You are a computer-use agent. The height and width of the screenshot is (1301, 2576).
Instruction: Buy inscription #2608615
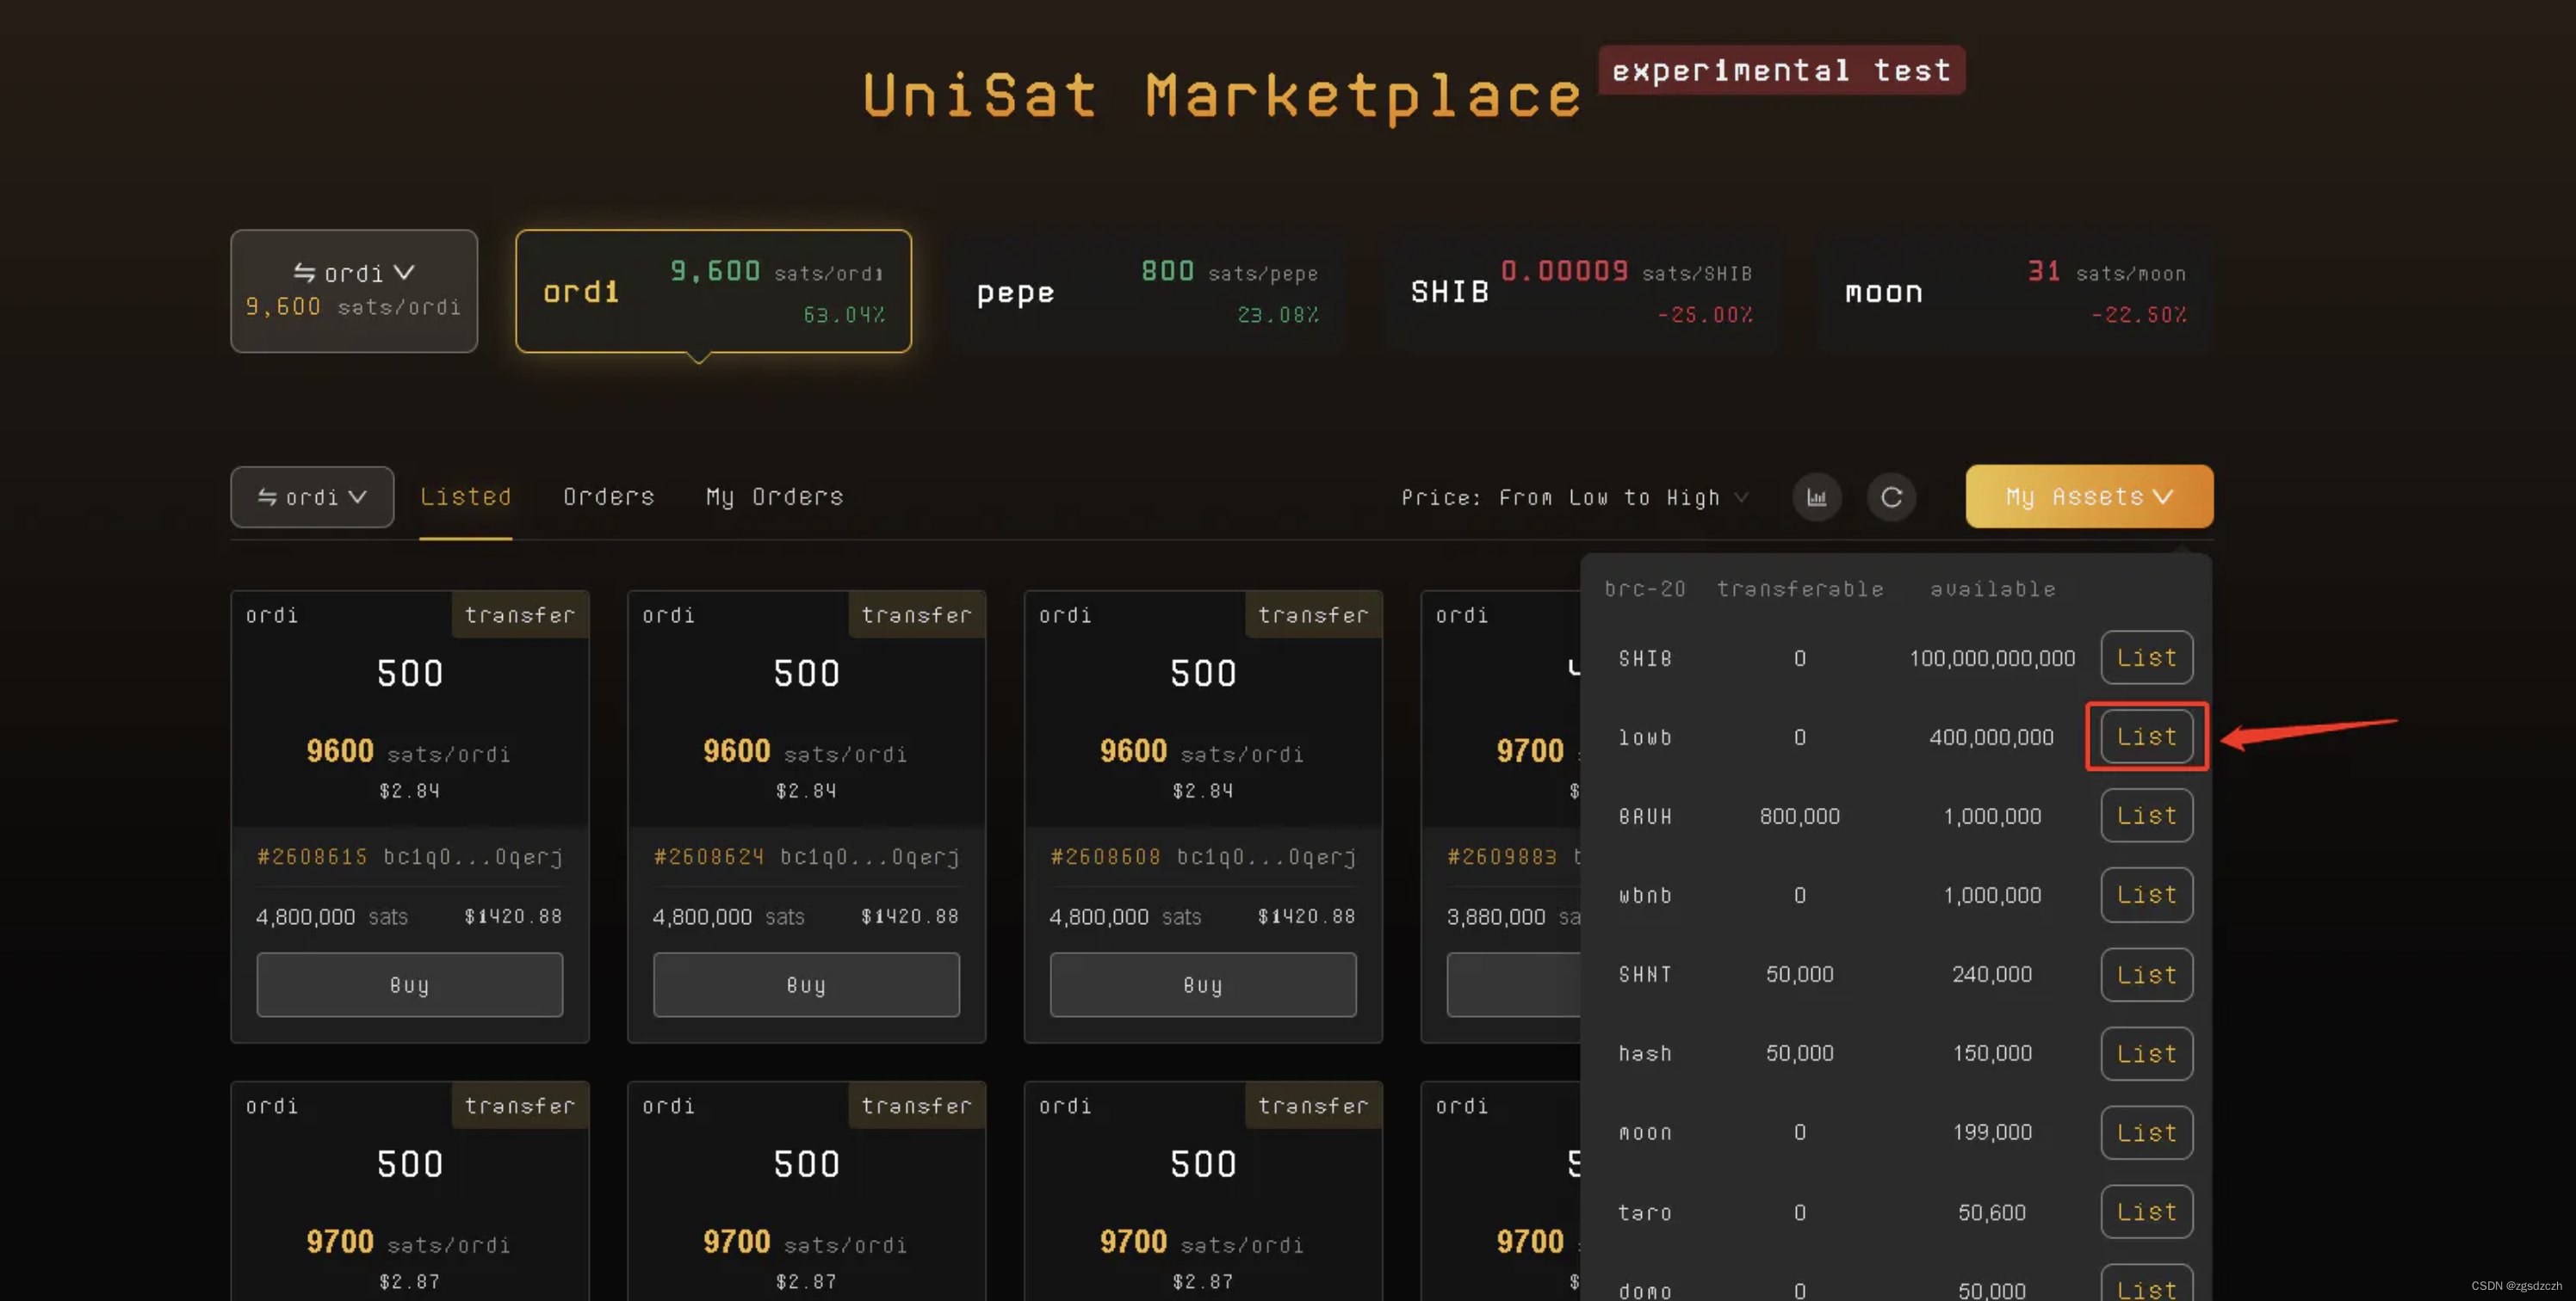click(409, 984)
